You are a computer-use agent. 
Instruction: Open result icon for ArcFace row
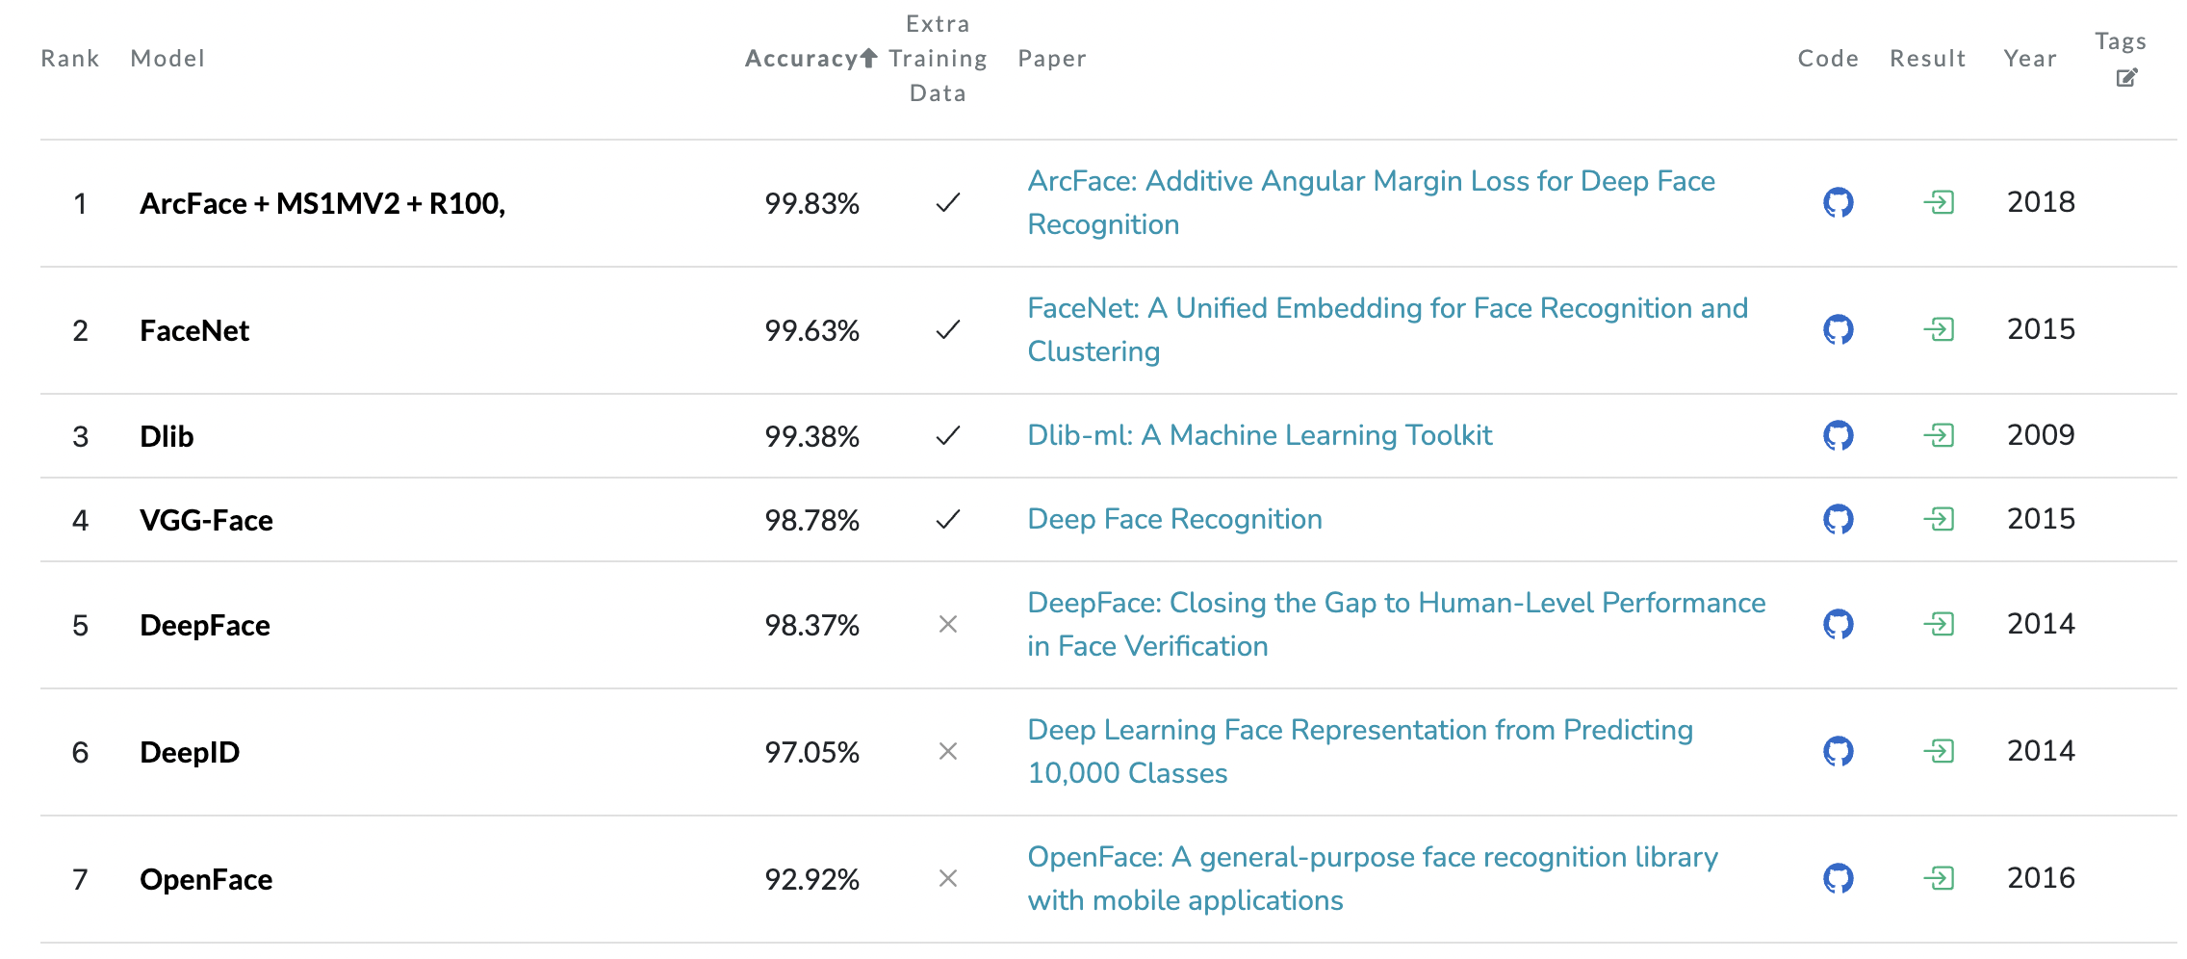(x=1939, y=202)
